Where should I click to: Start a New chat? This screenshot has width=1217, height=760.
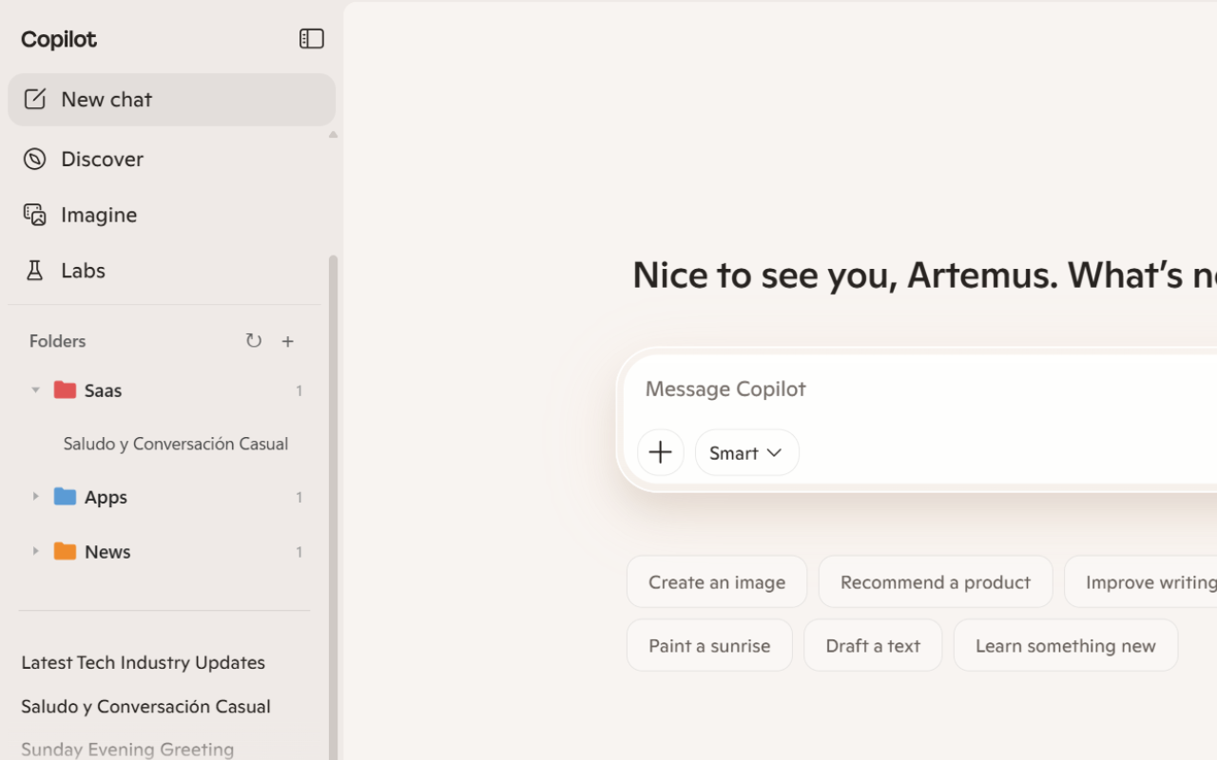(171, 100)
